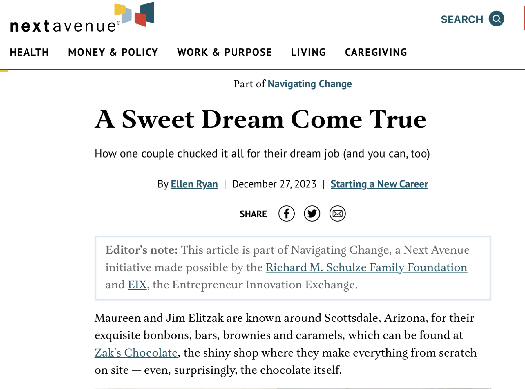The image size is (525, 389).
Task: Visit the Zak's Chocolate link
Action: (x=136, y=352)
